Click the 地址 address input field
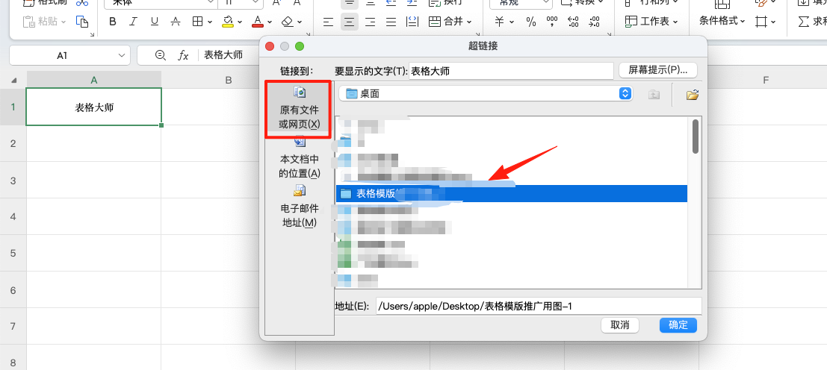The width and height of the screenshot is (827, 370). [x=538, y=306]
